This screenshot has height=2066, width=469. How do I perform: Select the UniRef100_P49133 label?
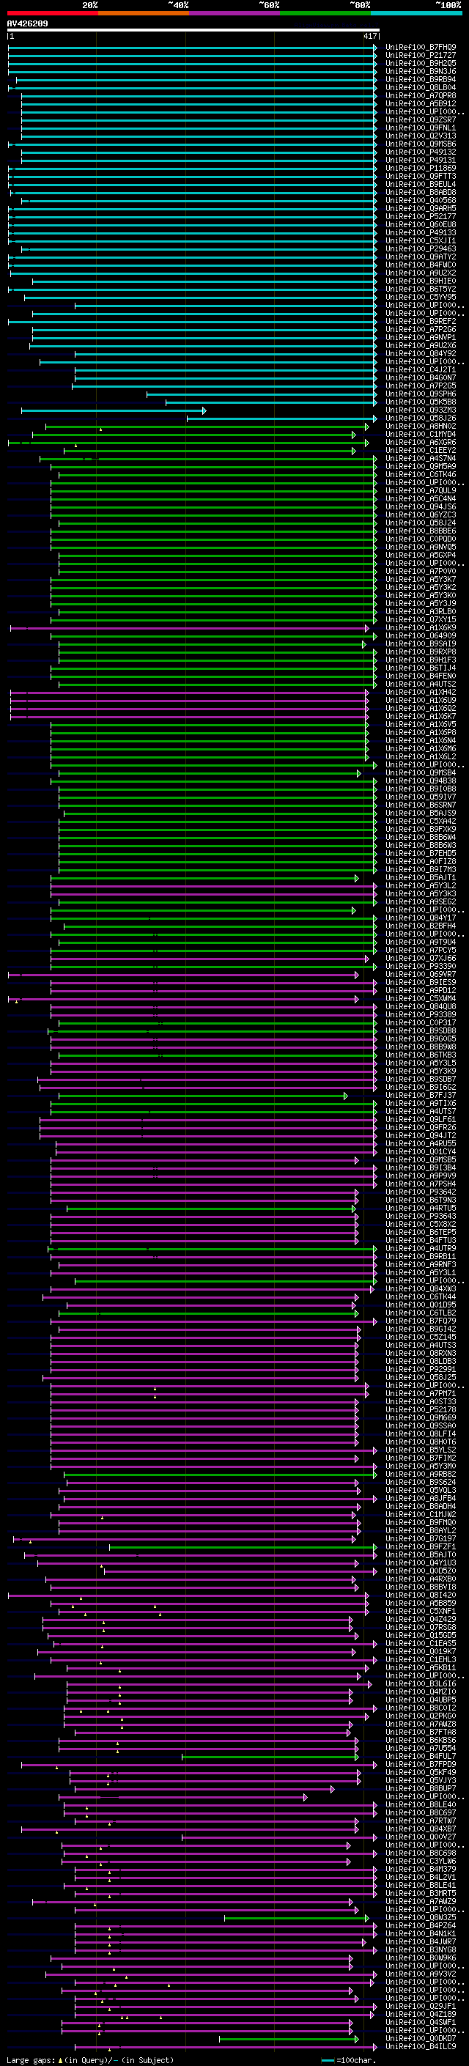421,232
